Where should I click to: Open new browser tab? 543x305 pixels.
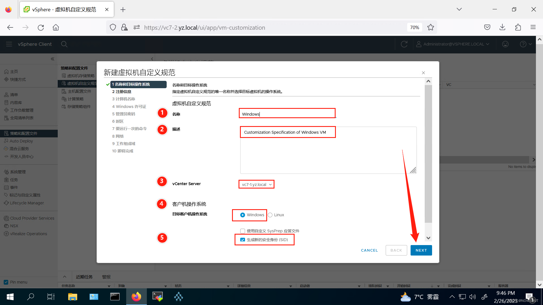click(123, 10)
